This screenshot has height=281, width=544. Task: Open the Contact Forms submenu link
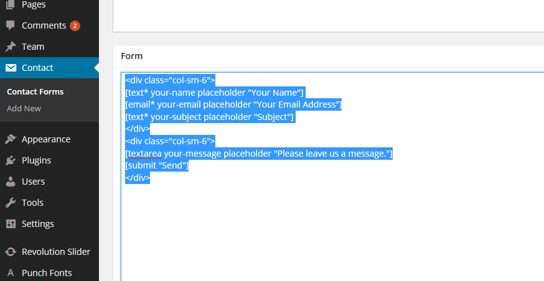[x=35, y=91]
